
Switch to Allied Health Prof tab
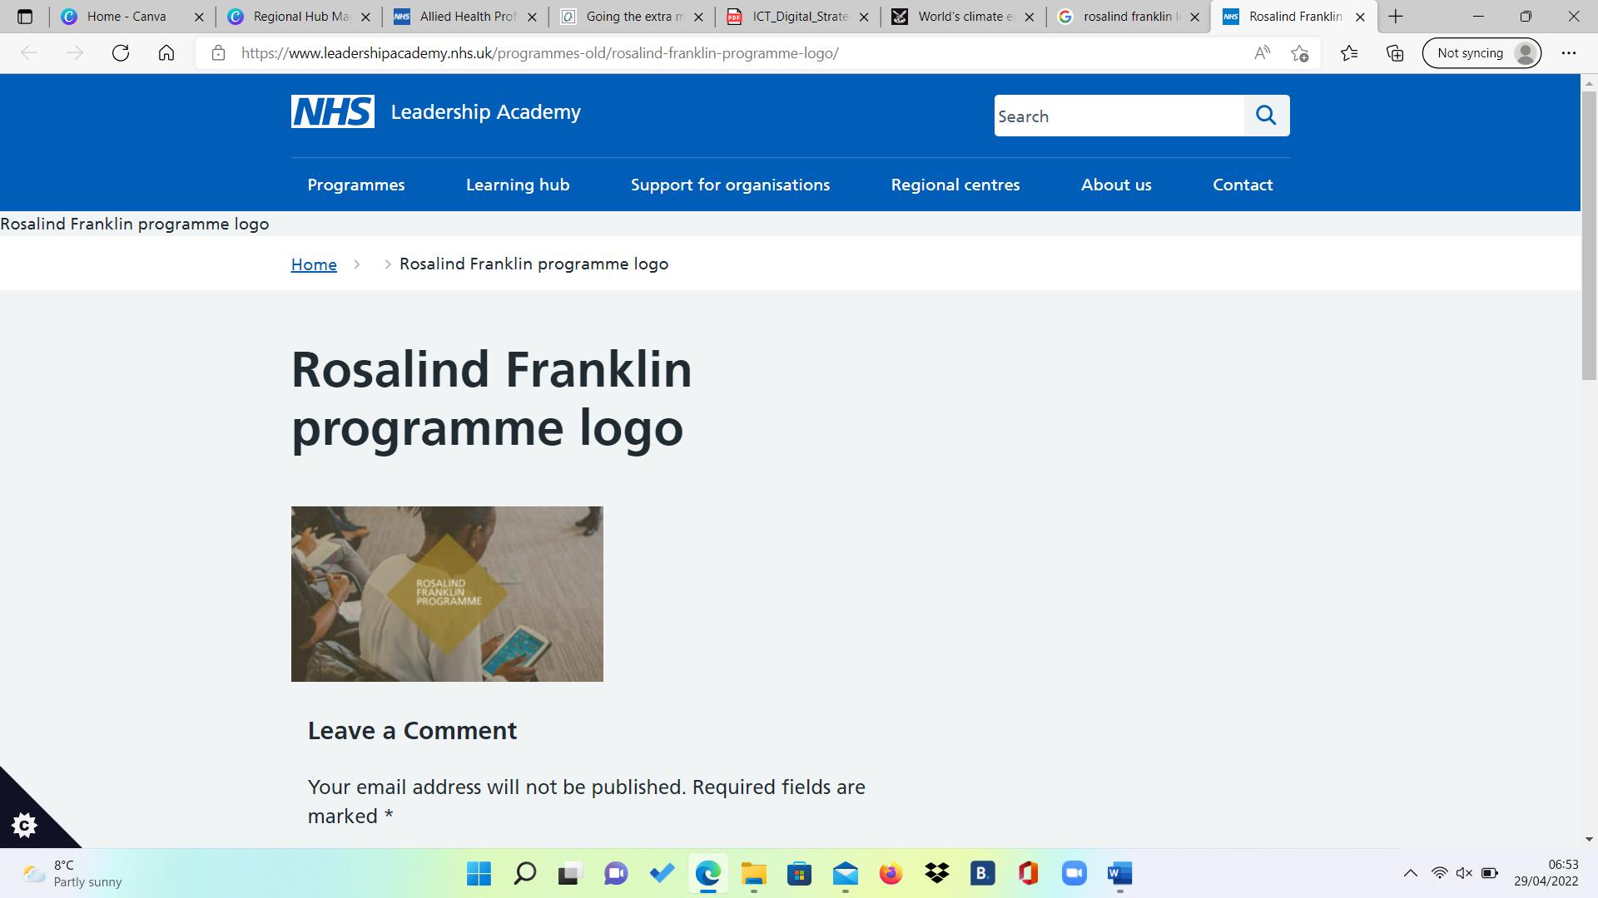[x=468, y=17]
